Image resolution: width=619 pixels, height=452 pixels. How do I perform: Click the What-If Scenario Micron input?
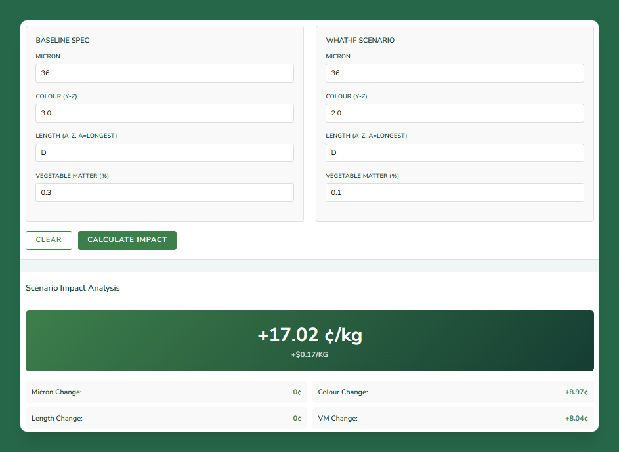tap(454, 73)
